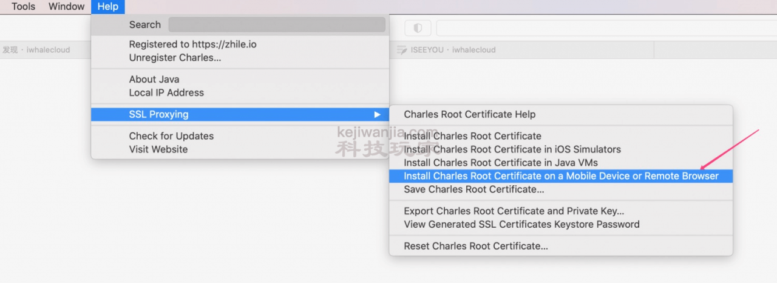Image resolution: width=777 pixels, height=283 pixels.
Task: Install Charles Root Certificate in iOS Simulators
Action: click(x=561, y=149)
